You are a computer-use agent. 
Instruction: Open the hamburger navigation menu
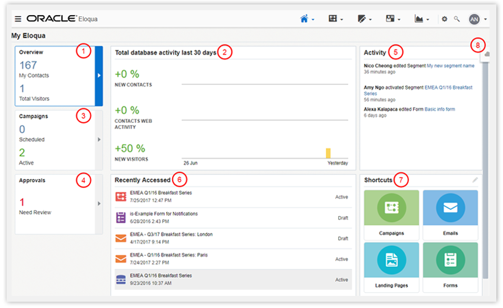18,19
